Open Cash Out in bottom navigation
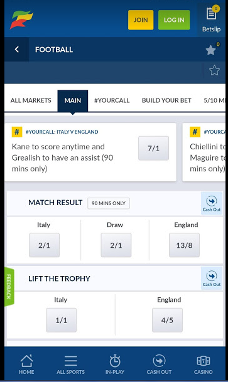Viewport: 228px width, 382px height. (159, 364)
